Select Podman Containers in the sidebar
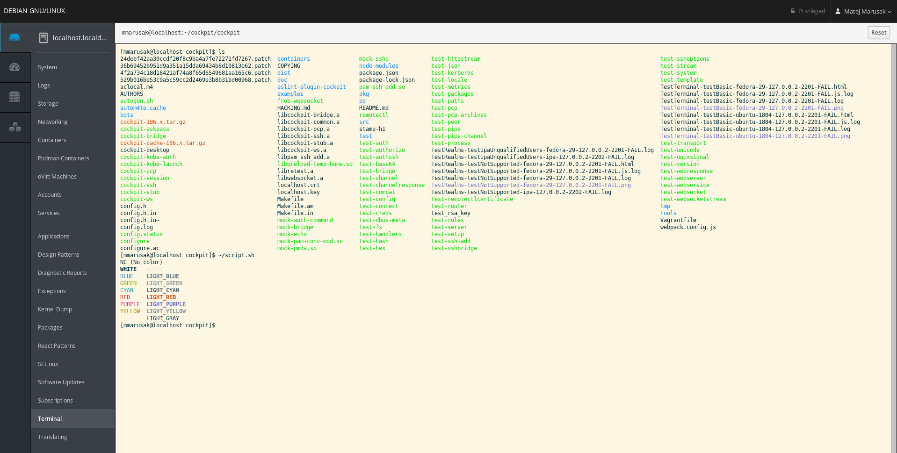The width and height of the screenshot is (897, 453). pos(63,158)
